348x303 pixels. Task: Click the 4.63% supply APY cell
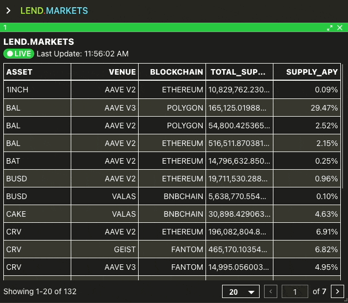307,214
